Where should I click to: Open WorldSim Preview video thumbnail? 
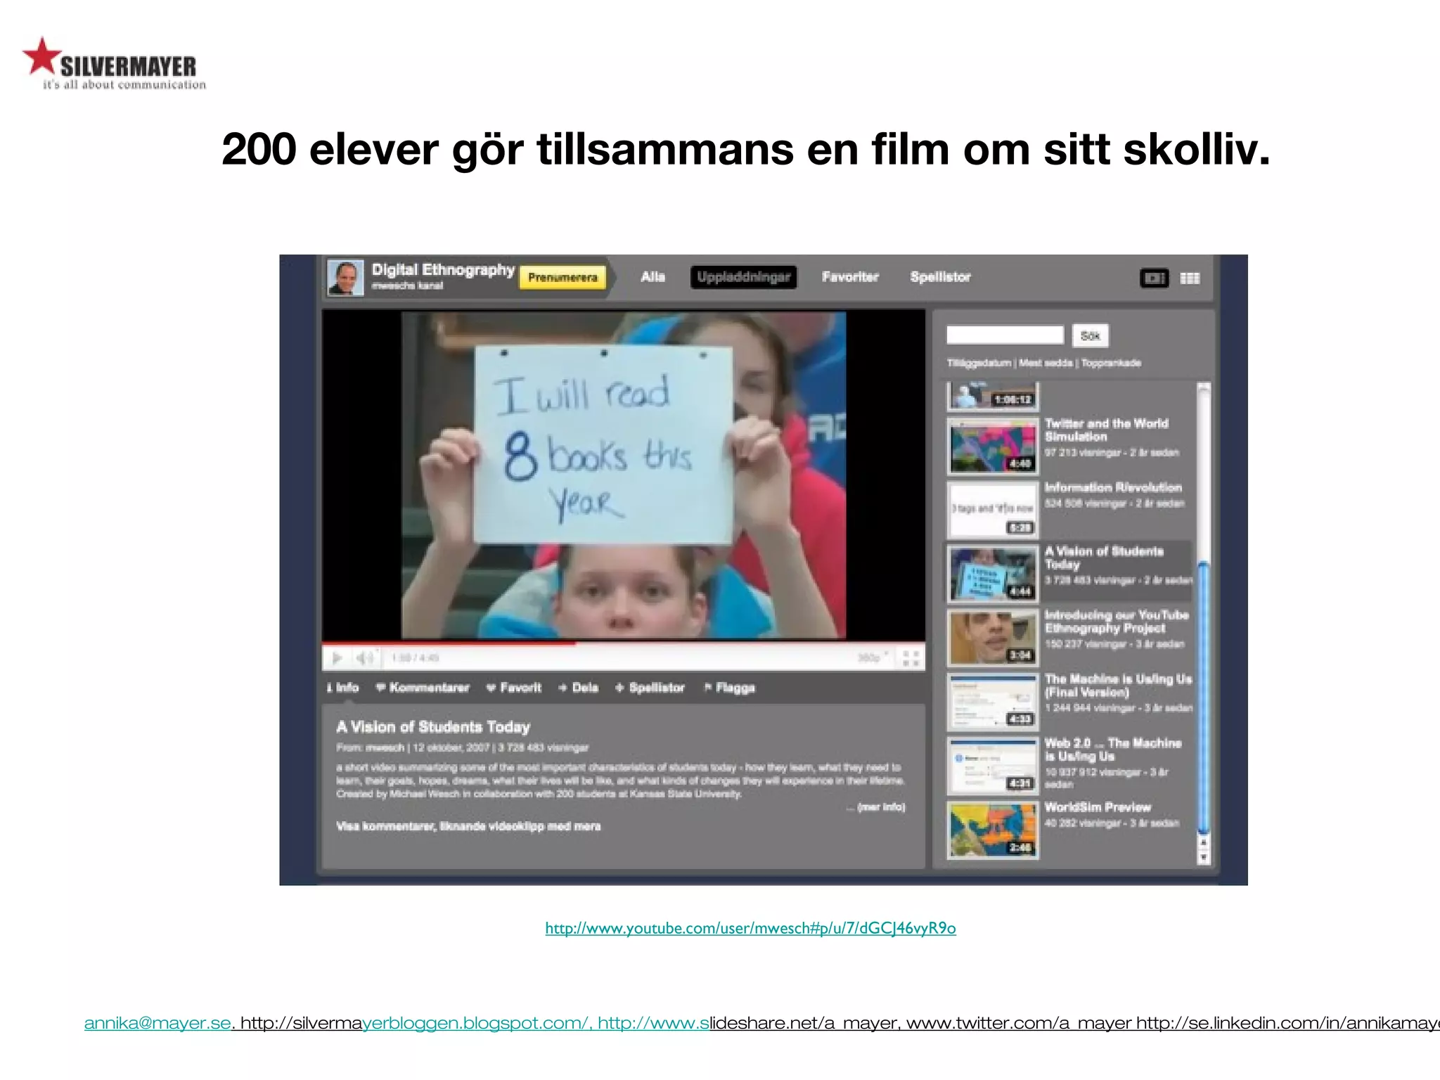(992, 830)
